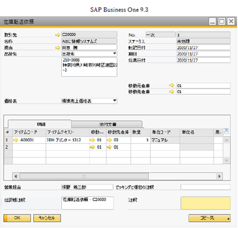The width and height of the screenshot is (238, 228).
Task: Click the アイテムコード column header
Action: [29, 132]
